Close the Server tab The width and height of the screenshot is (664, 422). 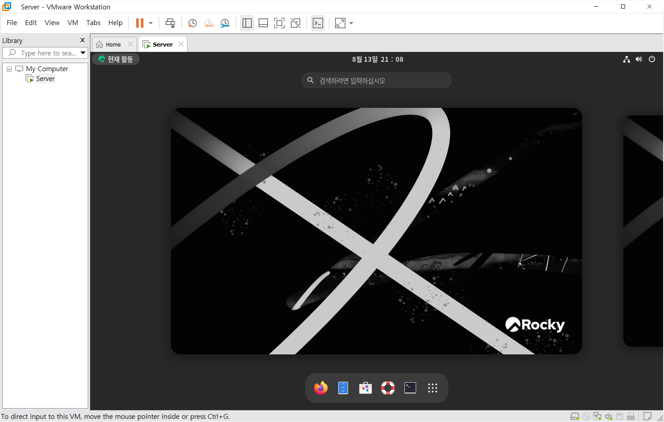pyautogui.click(x=181, y=44)
